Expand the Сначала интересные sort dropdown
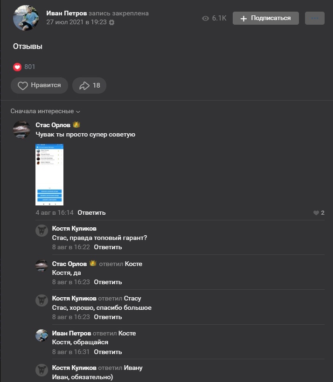Screen dimensions: 333x382 45,111
